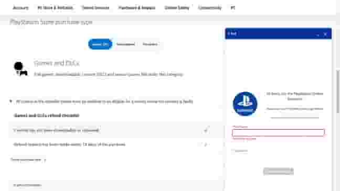Close the Chat panel

(325, 34)
